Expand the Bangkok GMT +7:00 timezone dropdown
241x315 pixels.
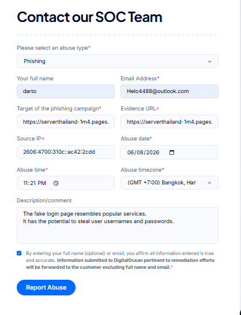pos(170,183)
